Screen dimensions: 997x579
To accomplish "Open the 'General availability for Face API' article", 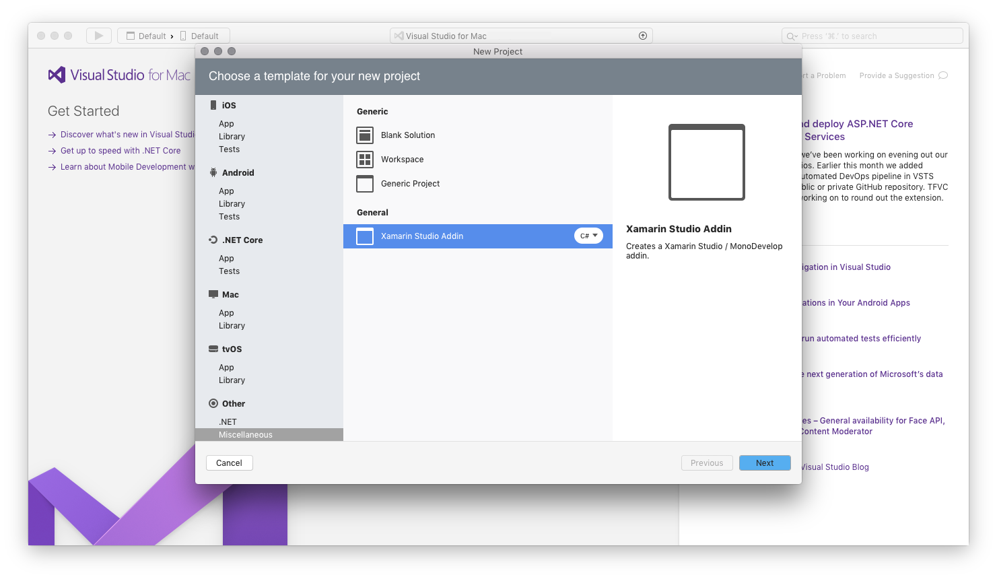I will coord(873,426).
